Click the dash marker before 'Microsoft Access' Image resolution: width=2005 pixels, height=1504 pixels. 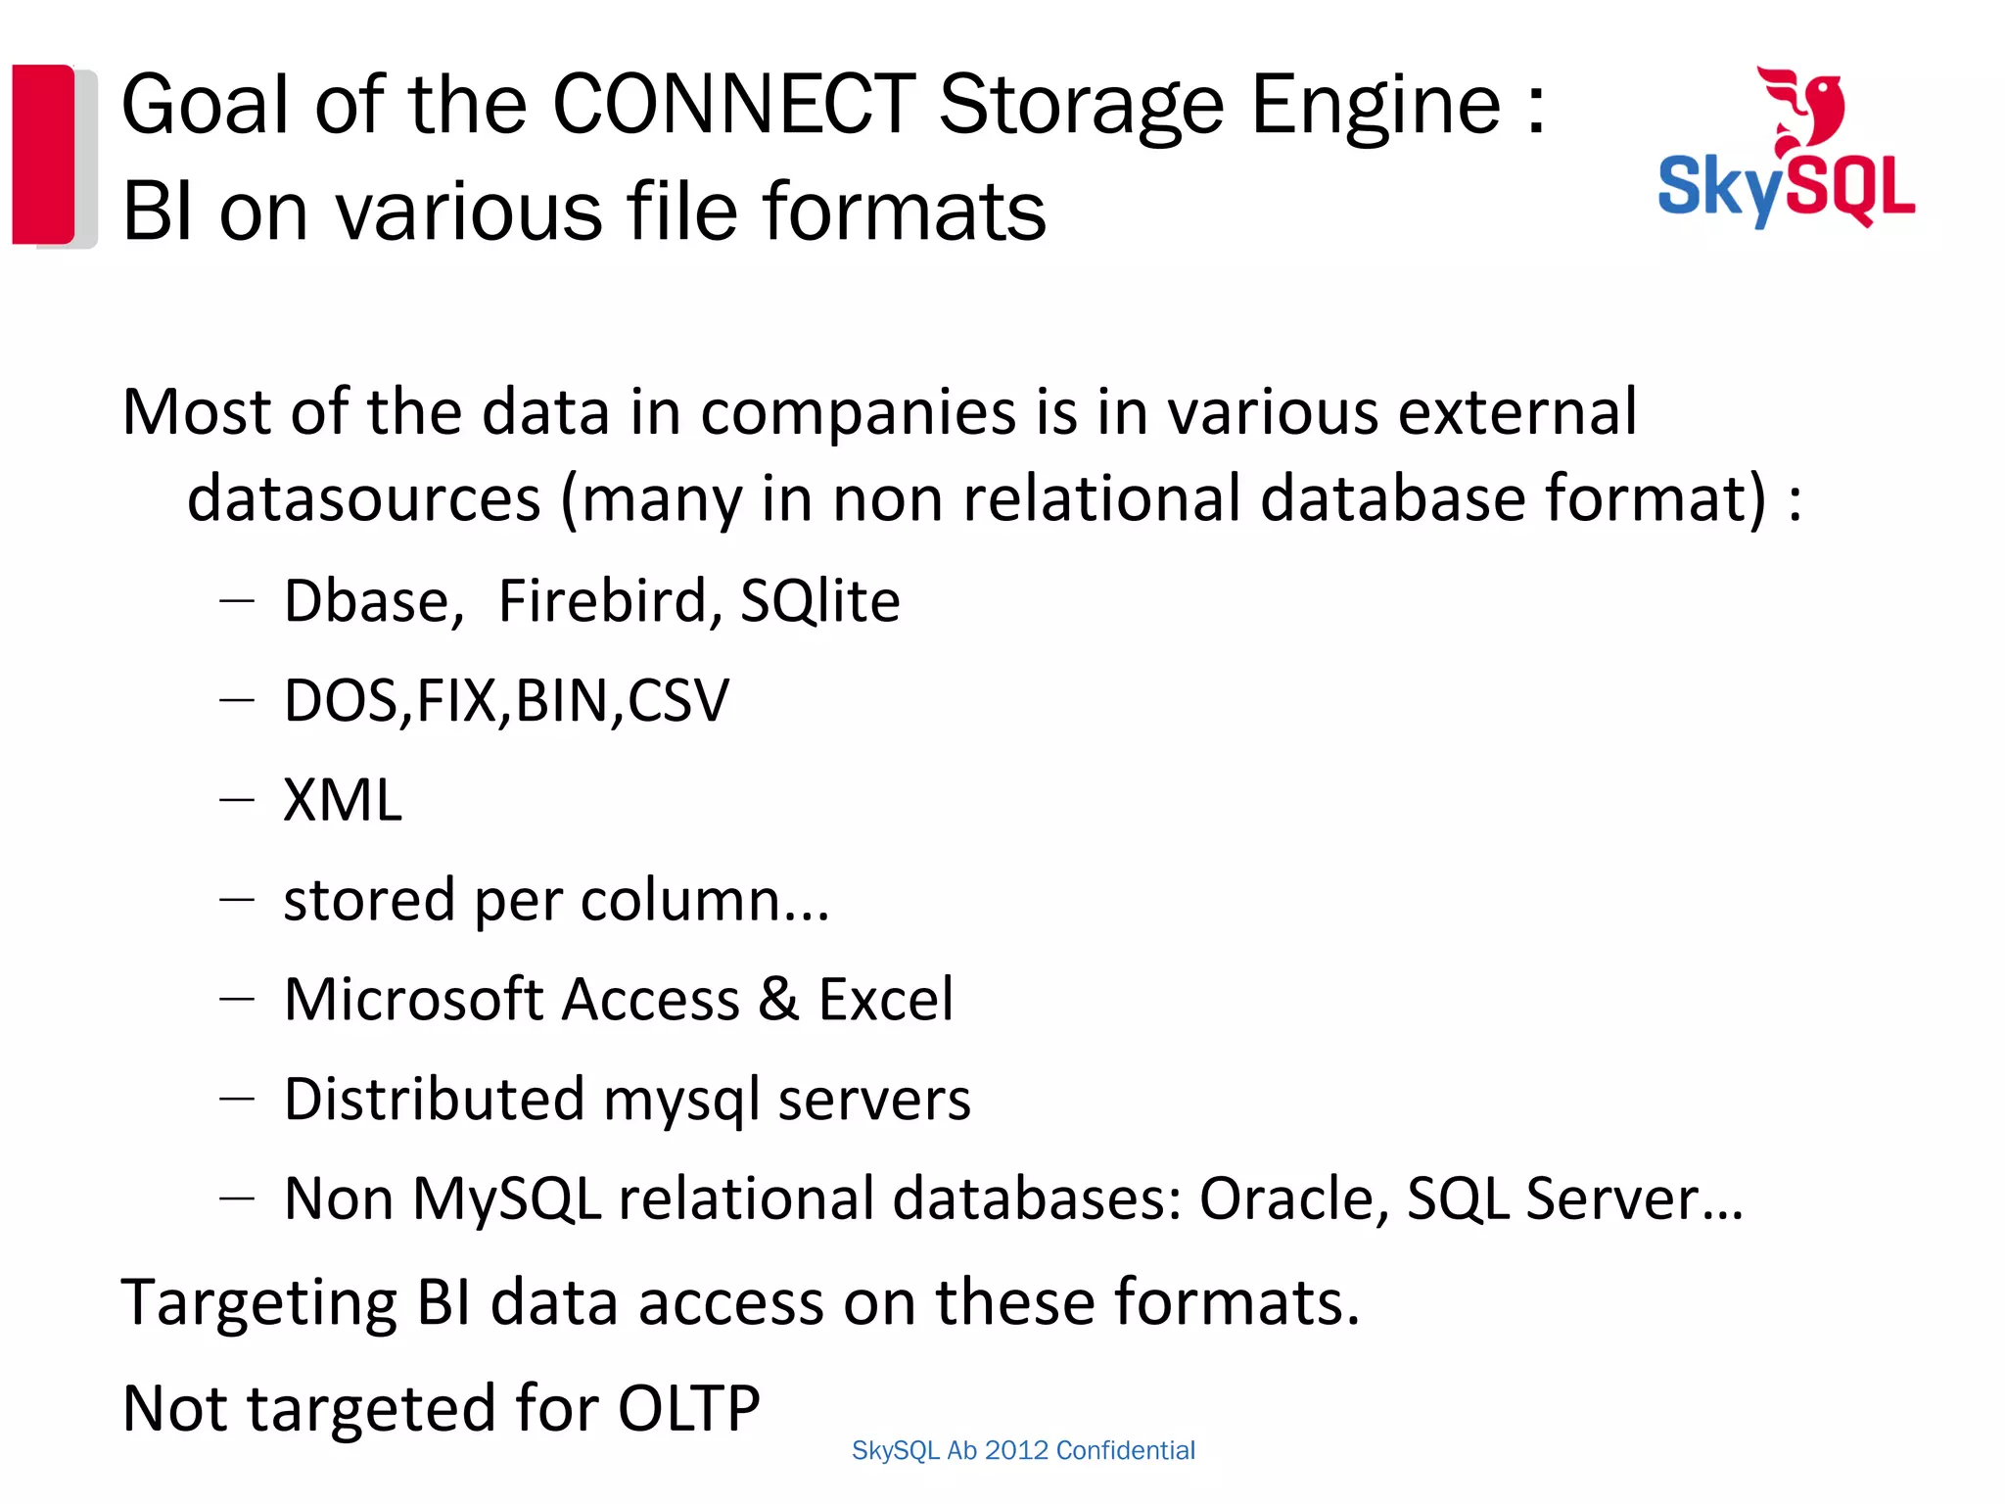[x=237, y=999]
